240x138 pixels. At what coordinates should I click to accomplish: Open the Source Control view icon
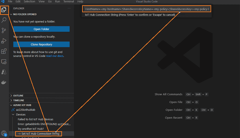coord(4,30)
